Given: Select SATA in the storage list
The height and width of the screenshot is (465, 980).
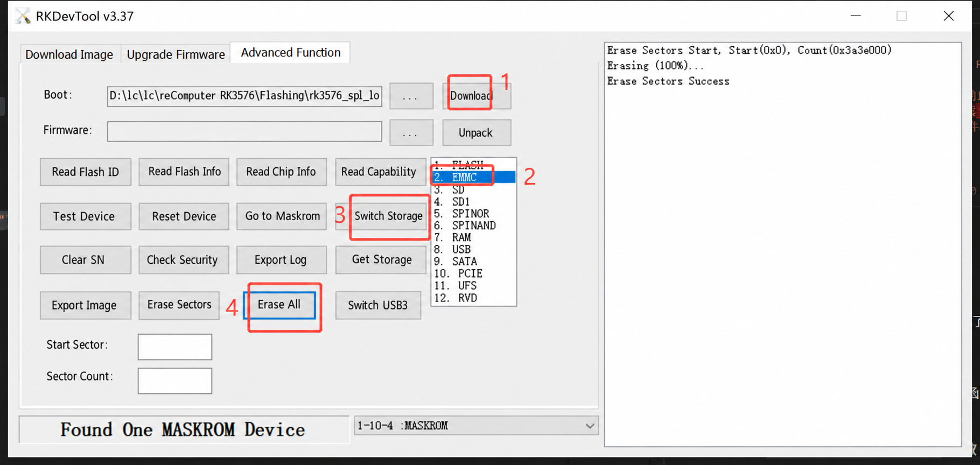Looking at the screenshot, I should (473, 262).
